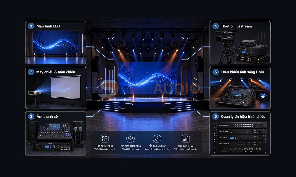Click the "VIDEO SPLITTER" rack label
The width and height of the screenshot is (296, 177).
(x=223, y=132)
